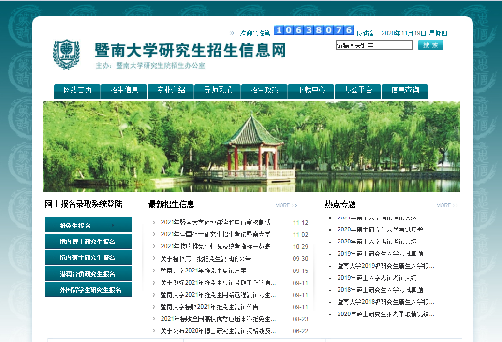
Task: Open the 下载中心 navigation tab
Action: (x=310, y=91)
